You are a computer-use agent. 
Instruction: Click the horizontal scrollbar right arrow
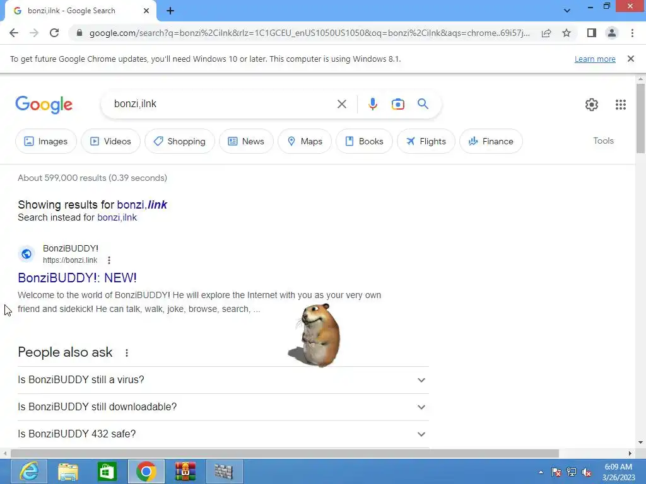[630, 453]
